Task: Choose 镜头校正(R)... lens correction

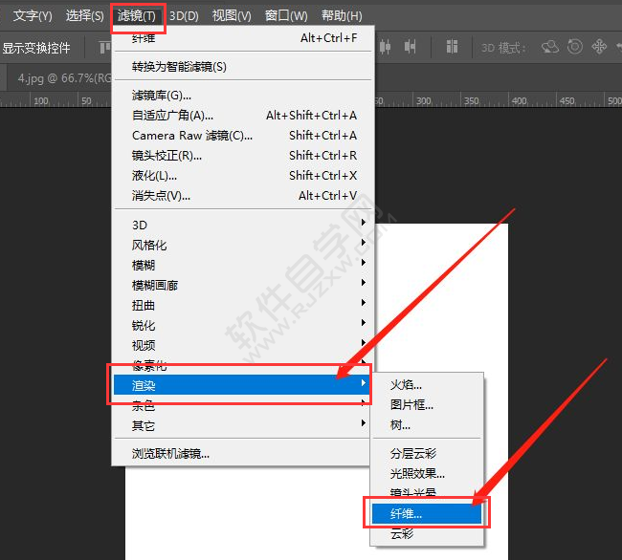Action: pos(243,156)
